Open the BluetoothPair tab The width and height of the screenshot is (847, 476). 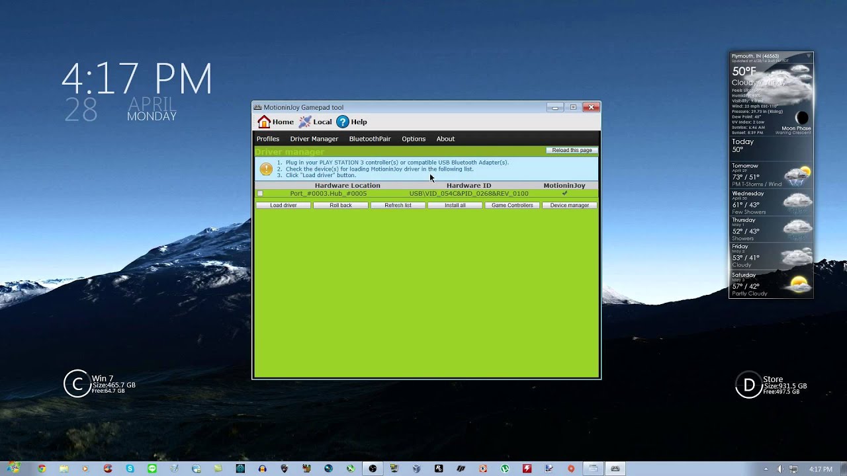[370, 139]
